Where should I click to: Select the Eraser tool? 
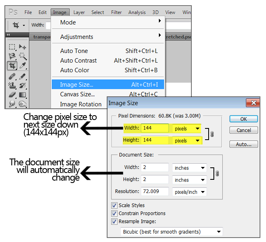tap(12, 95)
